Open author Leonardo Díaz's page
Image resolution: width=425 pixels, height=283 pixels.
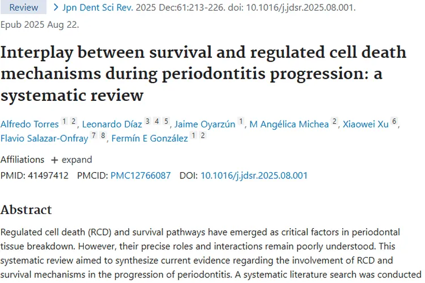point(112,124)
